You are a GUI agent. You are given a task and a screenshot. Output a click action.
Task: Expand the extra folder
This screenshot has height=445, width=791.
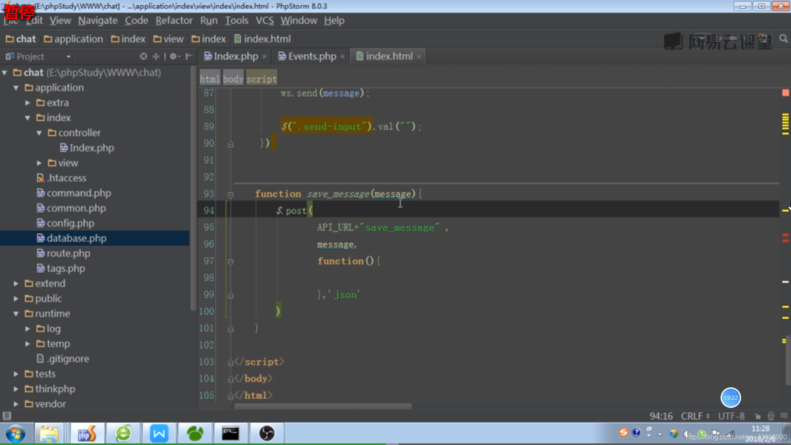28,102
